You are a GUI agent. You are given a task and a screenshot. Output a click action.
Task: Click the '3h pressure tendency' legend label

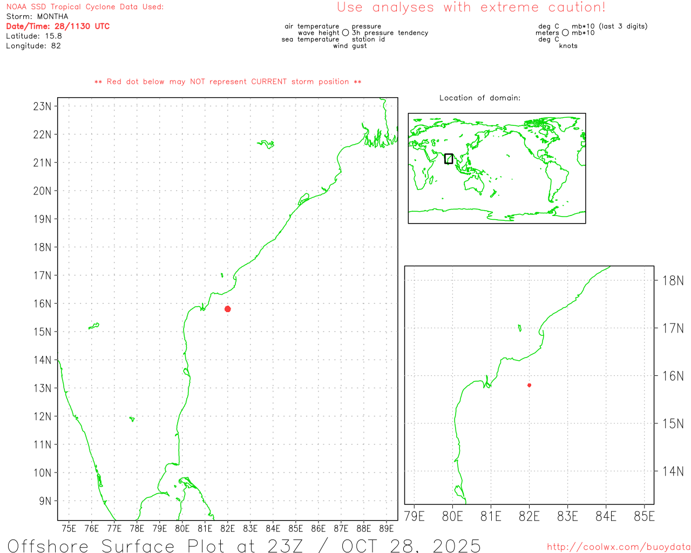point(390,33)
